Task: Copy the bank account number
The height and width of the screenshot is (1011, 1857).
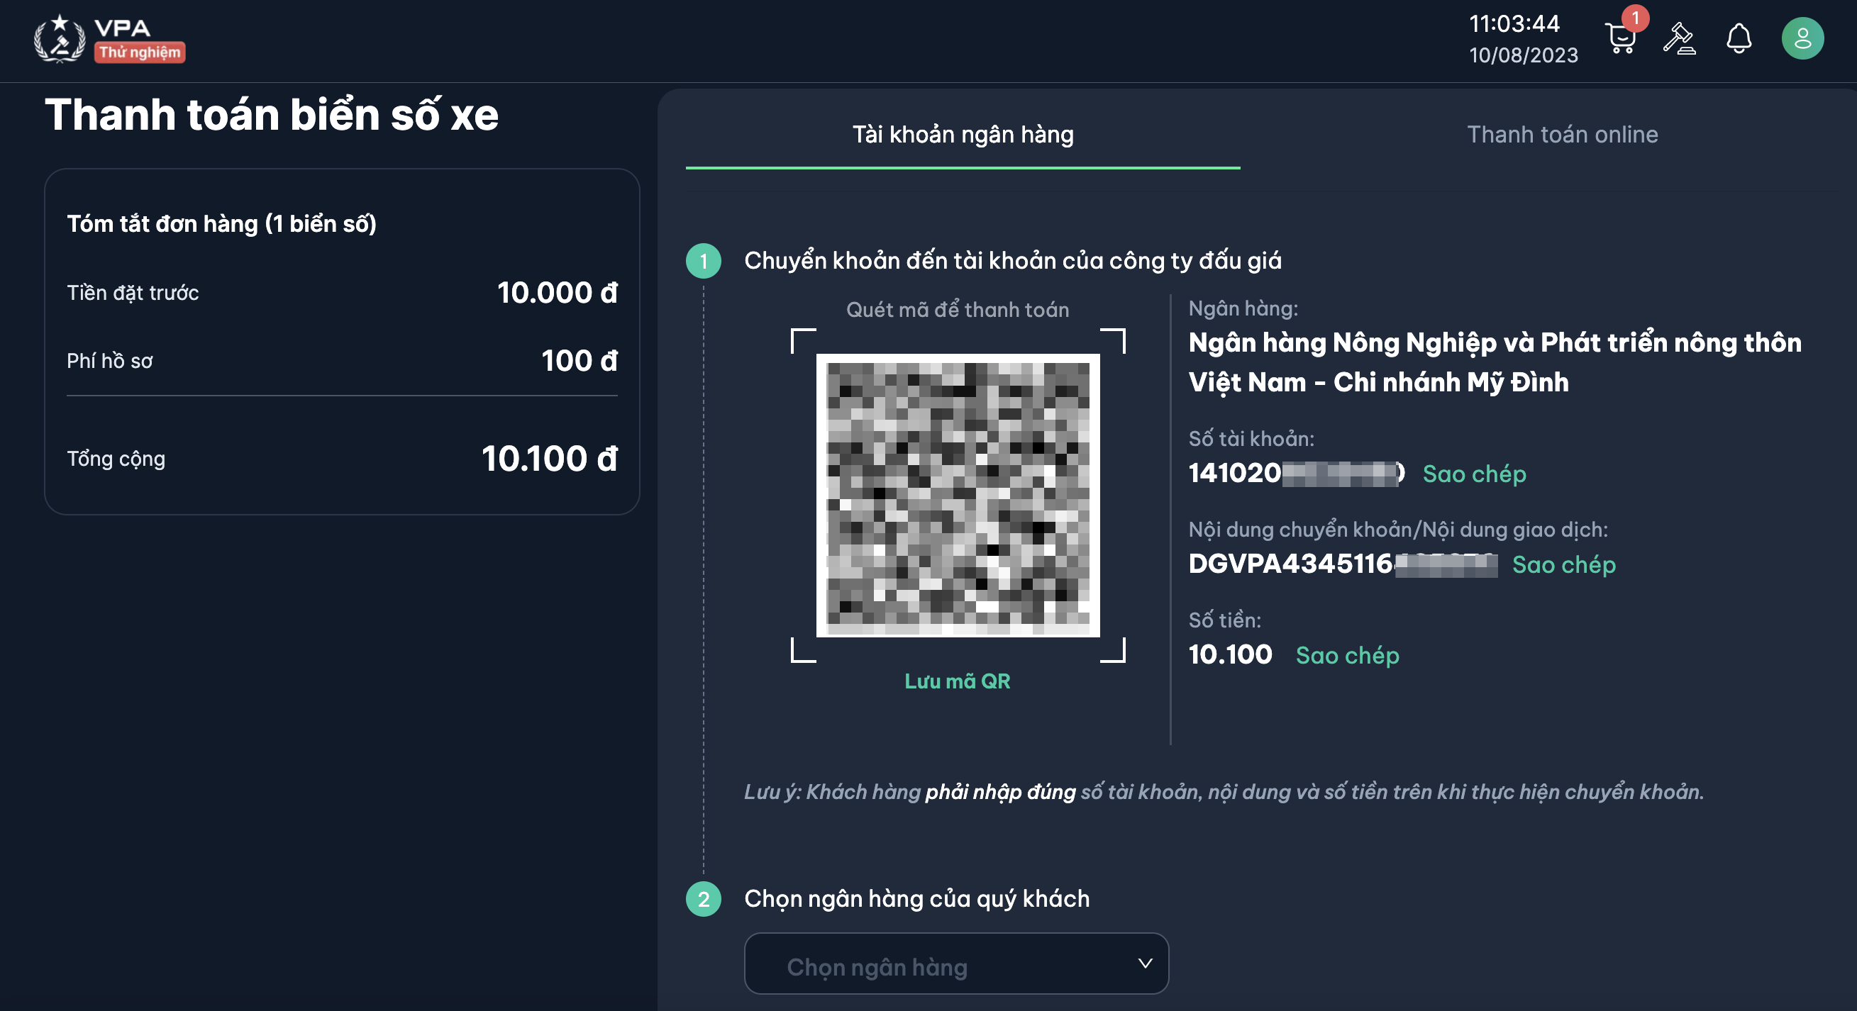Action: click(x=1474, y=474)
